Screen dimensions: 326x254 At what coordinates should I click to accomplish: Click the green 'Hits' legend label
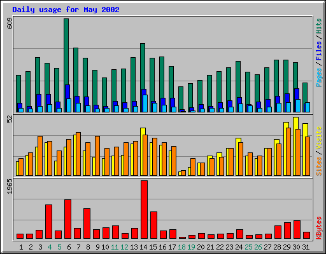point(319,26)
